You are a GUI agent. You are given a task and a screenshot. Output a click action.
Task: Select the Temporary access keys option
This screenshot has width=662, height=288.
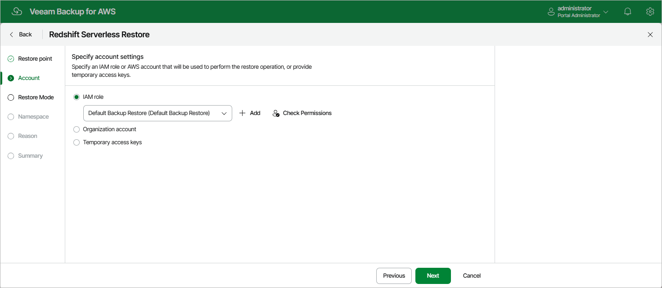[x=108, y=142]
